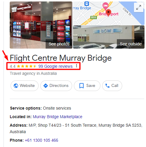Viewport: 146px width, 147px height.
Task: Click the globe icon for Website
Action: [x=16, y=86]
